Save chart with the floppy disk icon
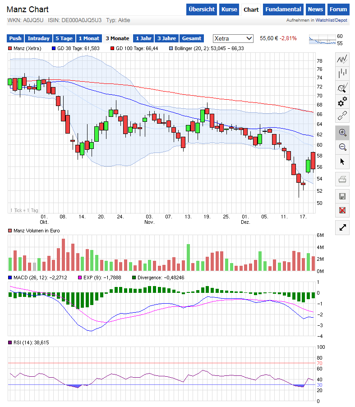 click(342, 196)
